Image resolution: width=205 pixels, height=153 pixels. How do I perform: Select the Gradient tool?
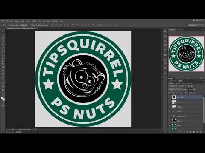tap(3, 67)
